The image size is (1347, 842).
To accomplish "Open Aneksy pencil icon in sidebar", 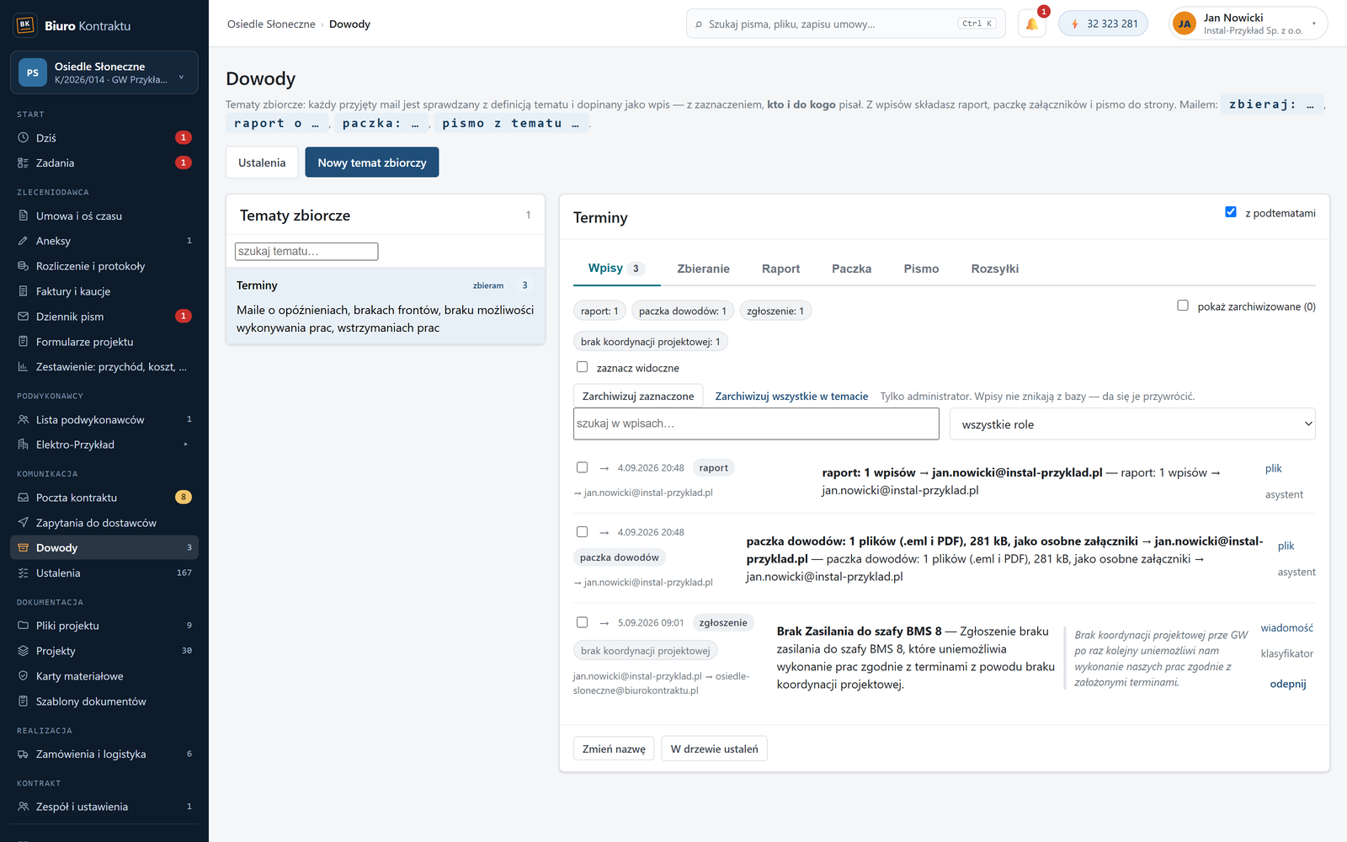I will (x=24, y=241).
